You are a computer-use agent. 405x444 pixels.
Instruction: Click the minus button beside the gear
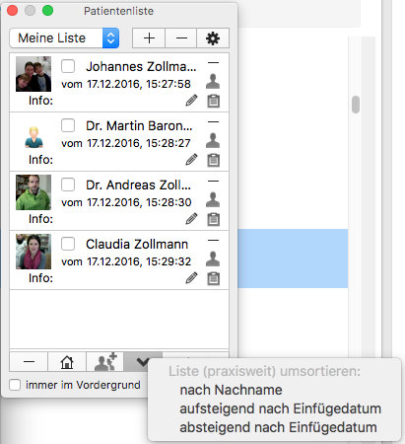181,38
